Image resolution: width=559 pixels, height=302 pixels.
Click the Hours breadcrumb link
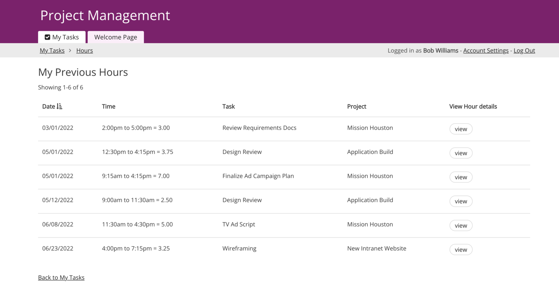(x=85, y=51)
